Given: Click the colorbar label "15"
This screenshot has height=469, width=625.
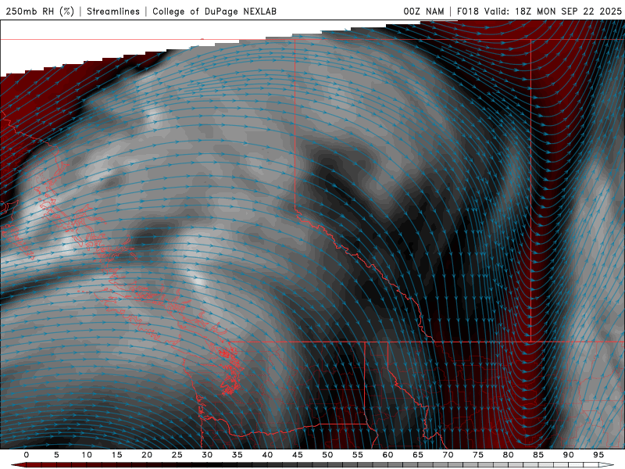Looking at the screenshot, I should 116,455.
